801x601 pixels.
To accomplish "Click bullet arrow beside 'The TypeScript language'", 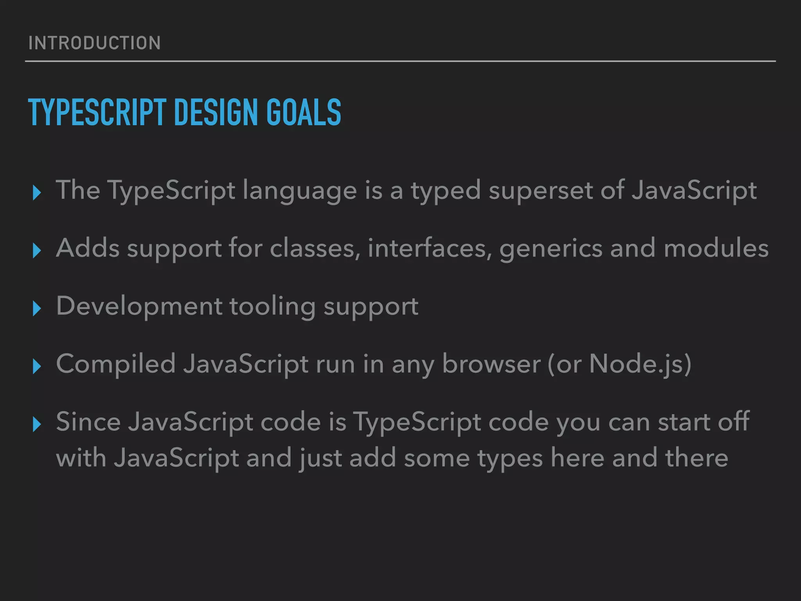I will [x=37, y=193].
